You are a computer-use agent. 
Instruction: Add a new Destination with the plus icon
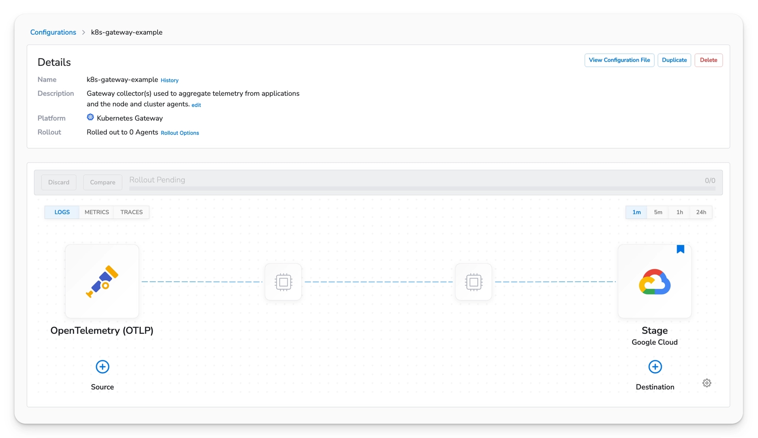click(x=655, y=367)
